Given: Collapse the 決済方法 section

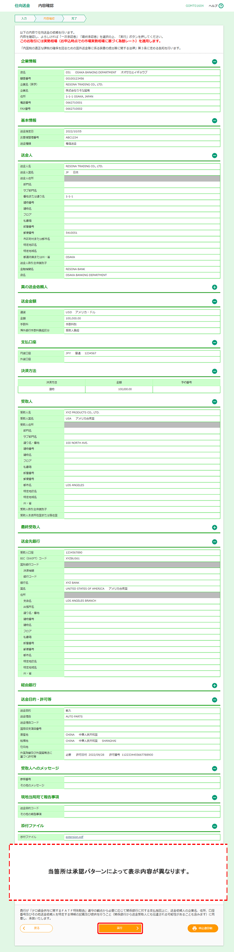Looking at the screenshot, I should [x=214, y=371].
